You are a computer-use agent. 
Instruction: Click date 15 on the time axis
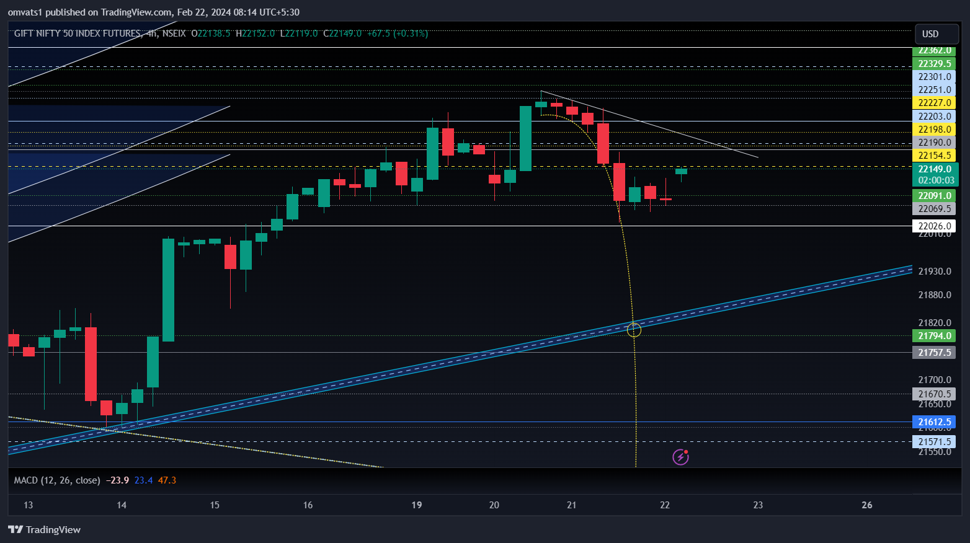[x=215, y=505]
